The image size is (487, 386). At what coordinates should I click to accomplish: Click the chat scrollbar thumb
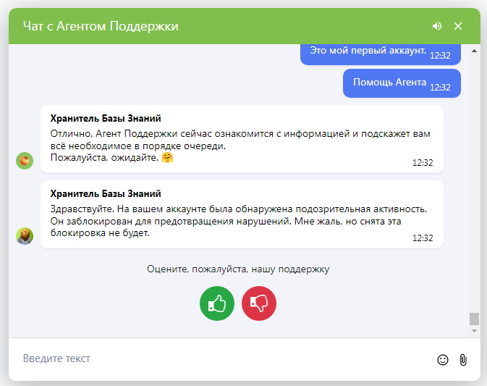point(474,319)
